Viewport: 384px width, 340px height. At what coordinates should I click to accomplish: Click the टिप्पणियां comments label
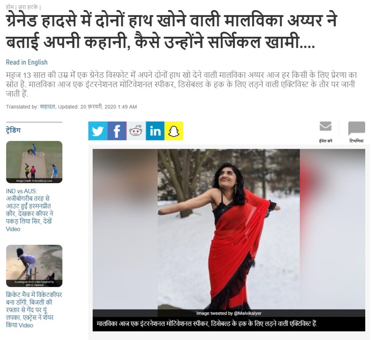pos(357,141)
